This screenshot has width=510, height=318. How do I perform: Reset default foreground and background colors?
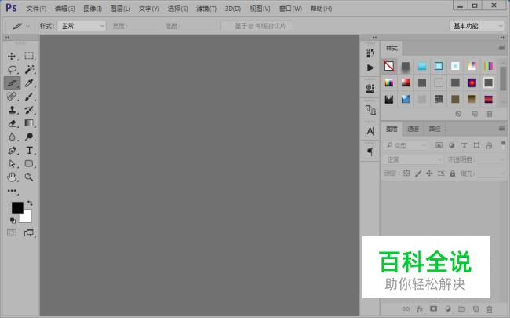point(13,221)
